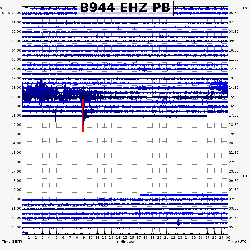
Task: Click the 06:00 MDT time label
Action: [x=16, y=69]
